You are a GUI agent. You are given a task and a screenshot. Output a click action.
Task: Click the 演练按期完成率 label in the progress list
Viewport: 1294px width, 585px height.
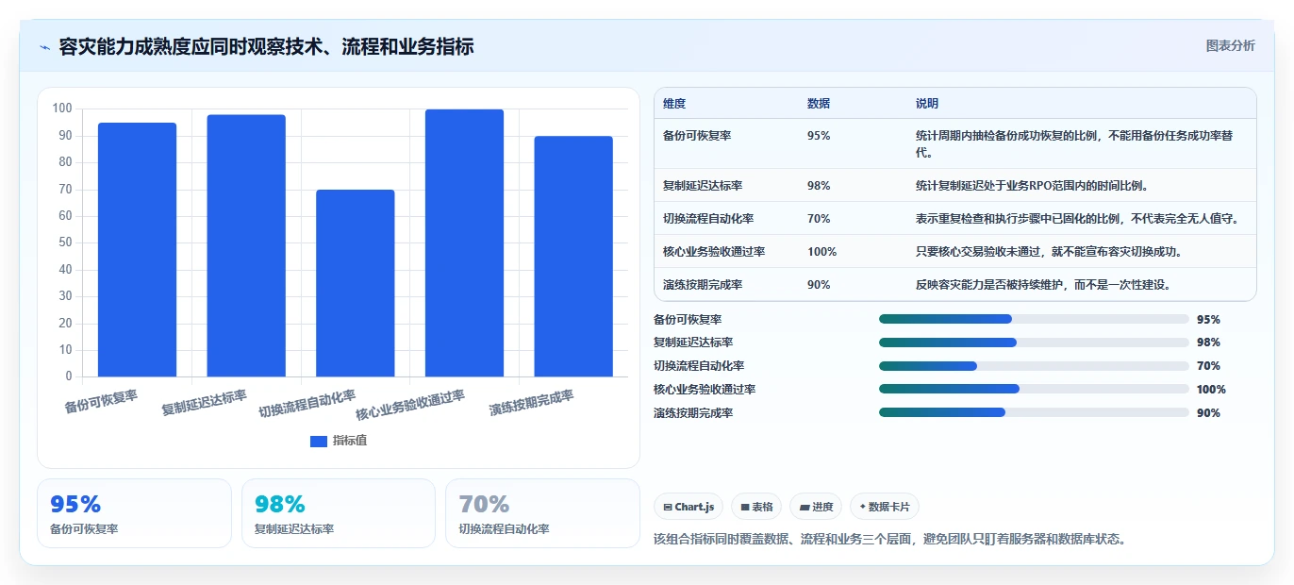(693, 412)
